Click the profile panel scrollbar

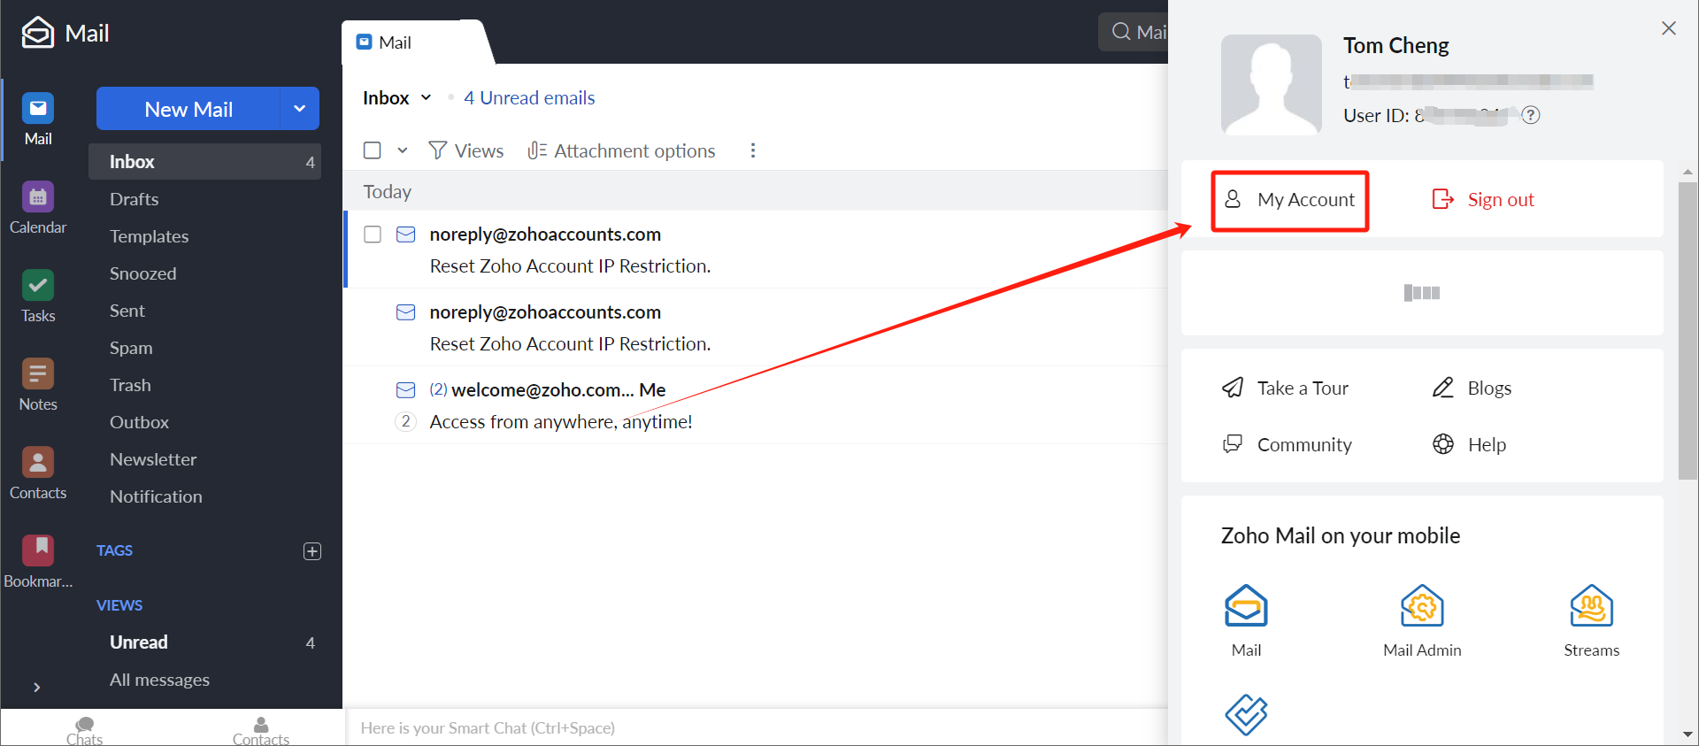click(x=1687, y=330)
